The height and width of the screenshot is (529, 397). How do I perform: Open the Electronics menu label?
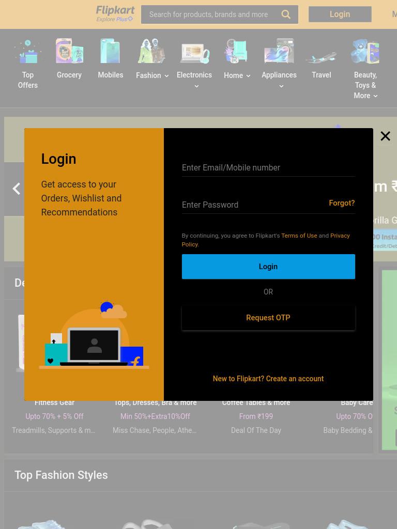click(194, 75)
